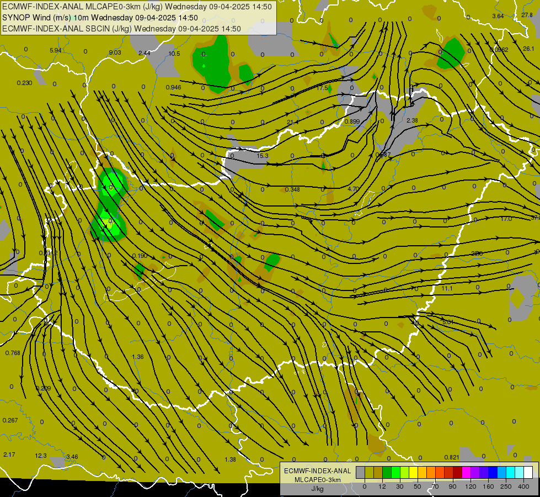Click the legend tick label '120'
The width and height of the screenshot is (540, 497).
pos(471,487)
